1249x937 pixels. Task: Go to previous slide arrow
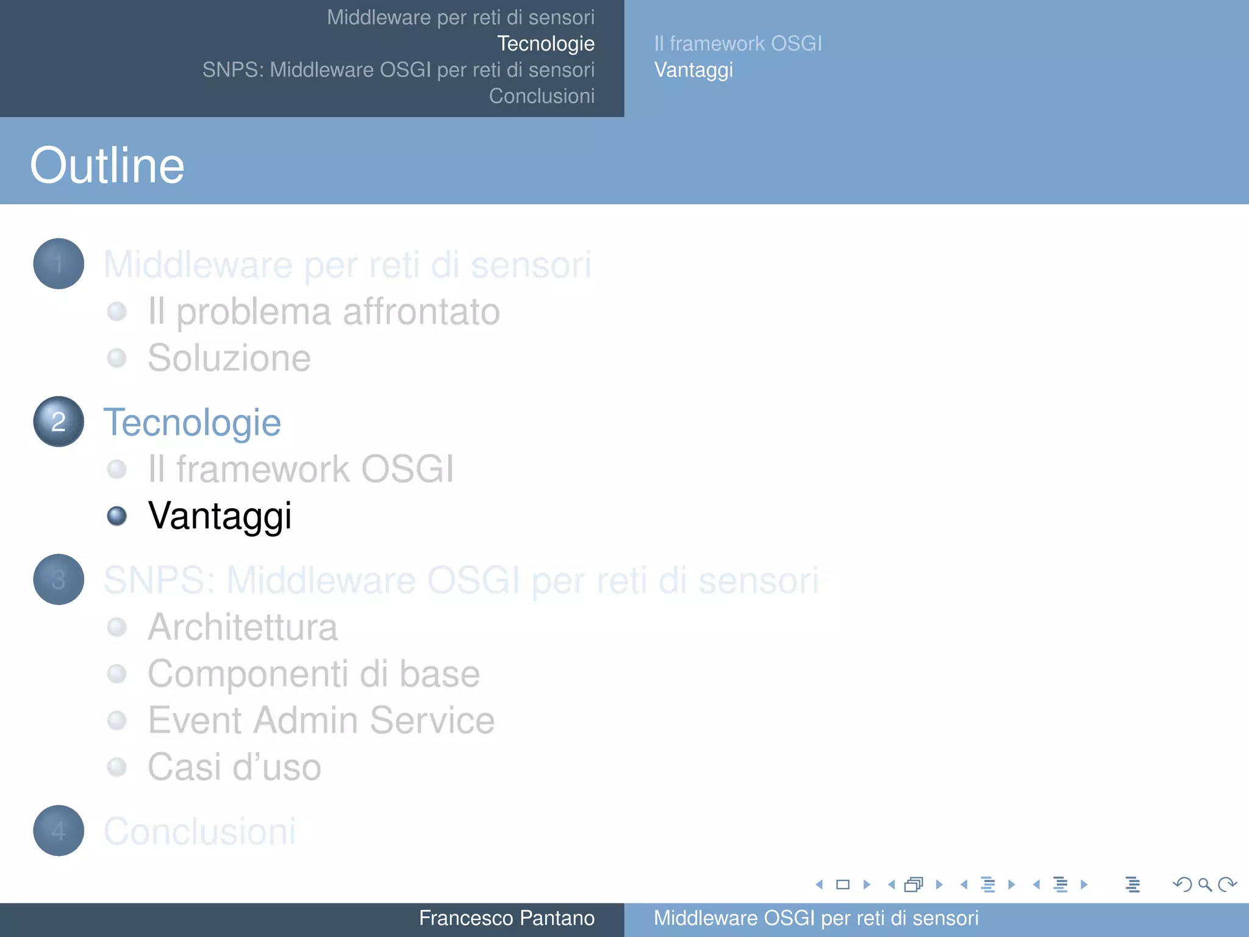click(x=819, y=884)
